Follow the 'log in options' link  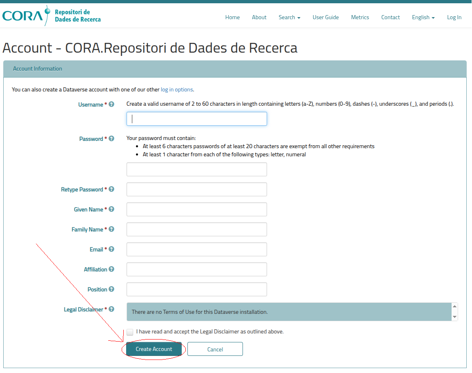[177, 89]
